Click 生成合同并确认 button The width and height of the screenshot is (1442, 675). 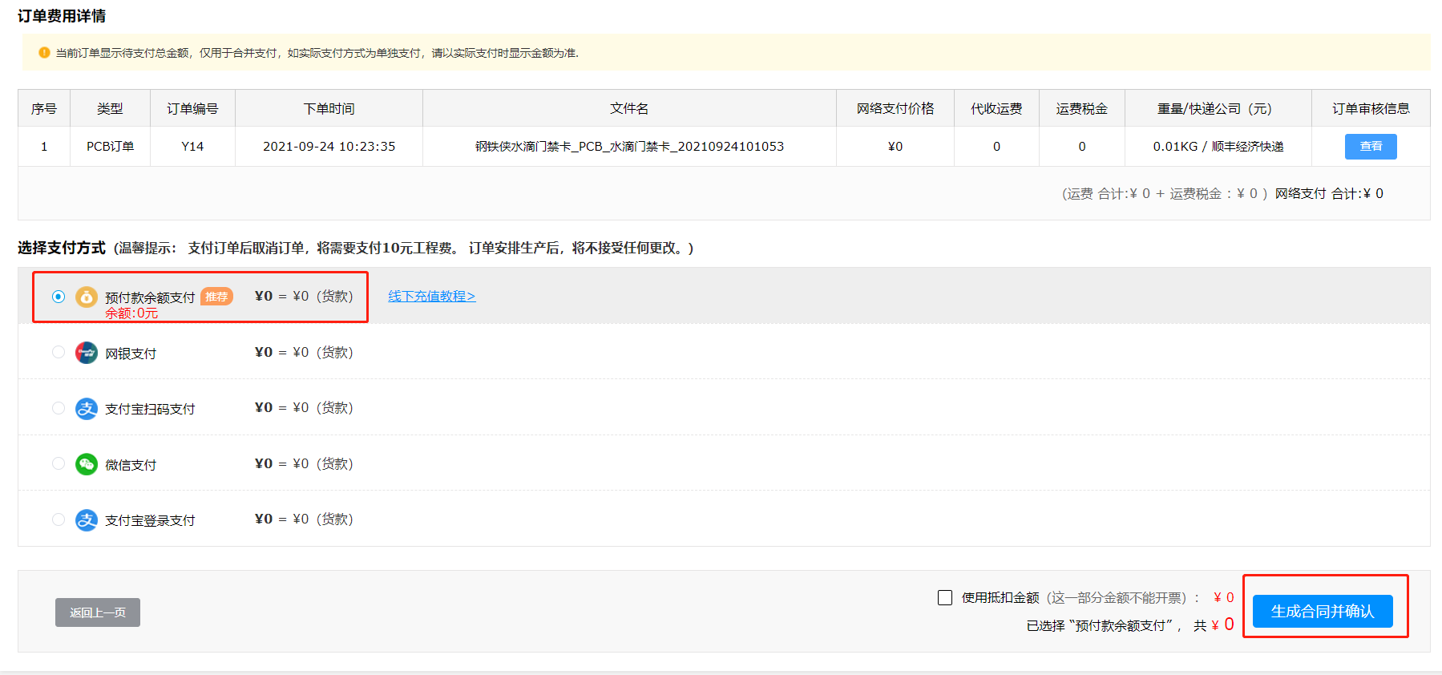tap(1323, 612)
